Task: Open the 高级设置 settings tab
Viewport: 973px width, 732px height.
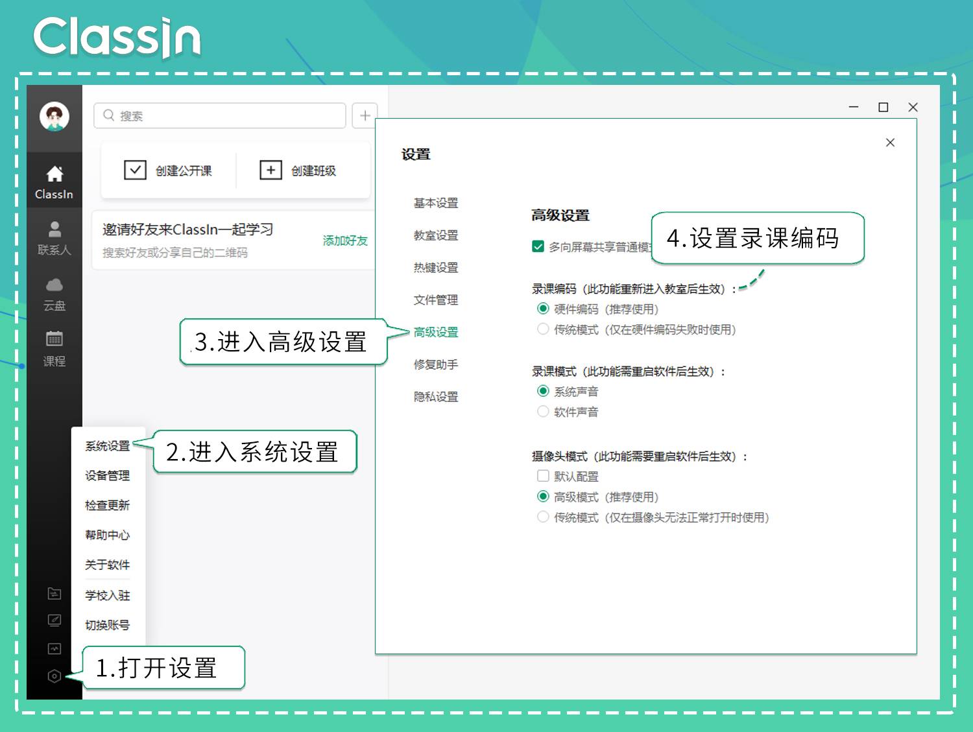Action: [x=436, y=332]
